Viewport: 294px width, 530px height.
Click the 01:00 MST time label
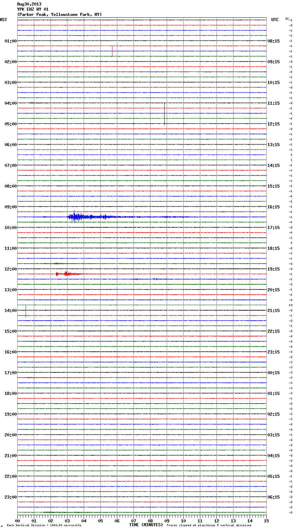11,41
